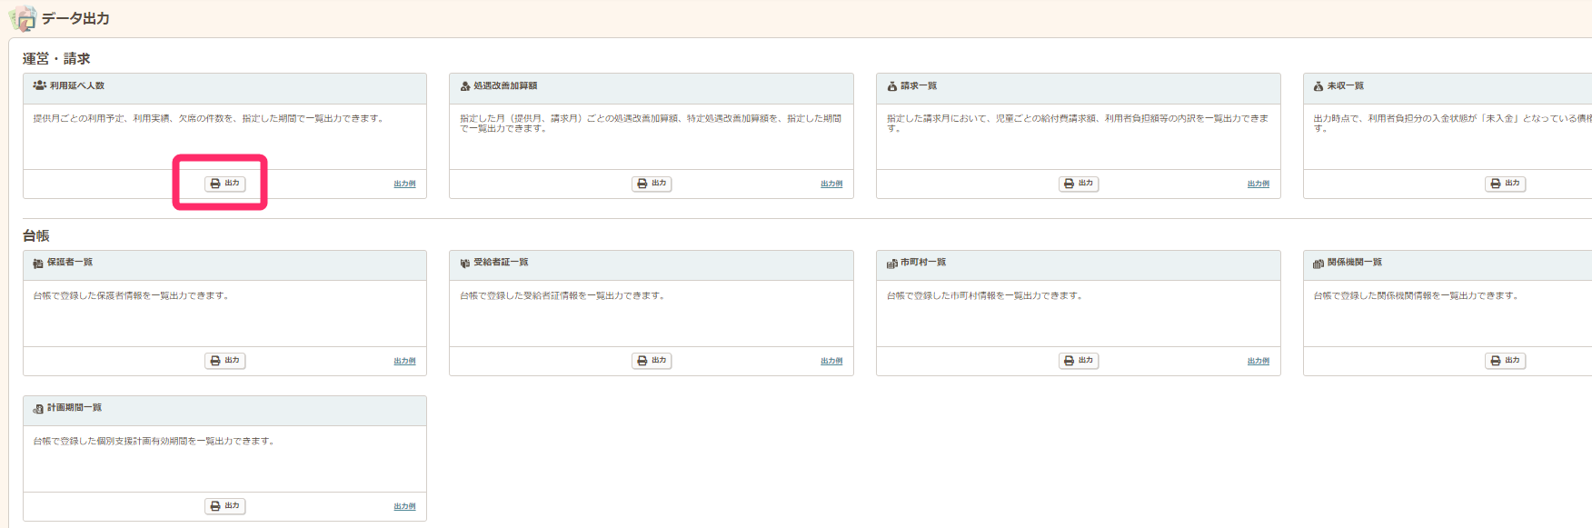Click the money bag icon beside 請求一覧
1592x528 pixels.
pyautogui.click(x=892, y=86)
